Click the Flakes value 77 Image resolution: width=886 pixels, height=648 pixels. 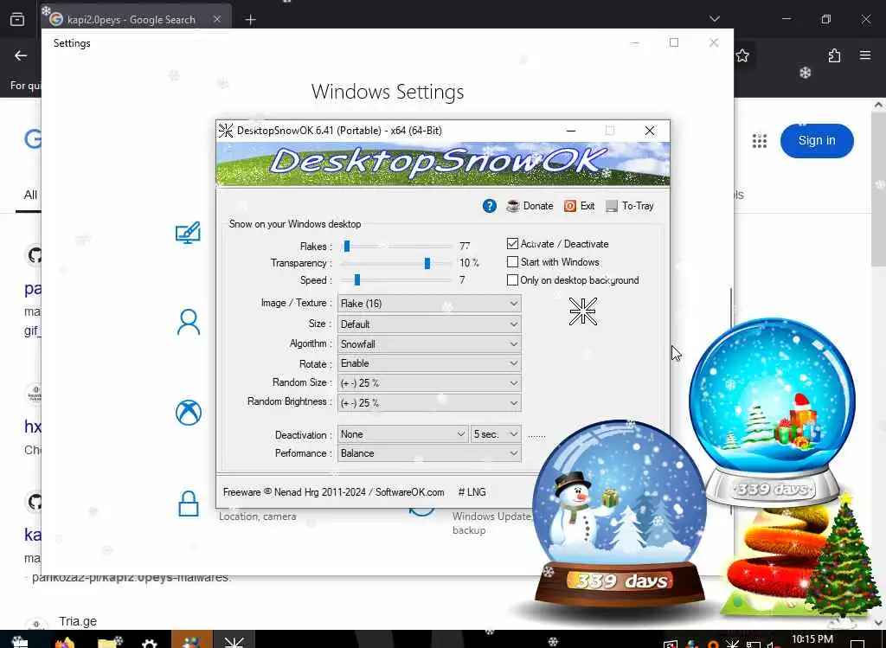(x=465, y=247)
